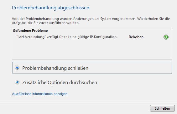Click the Problembehandlung abgeschlossen heading
The width and height of the screenshot is (177, 114).
tap(51, 8)
